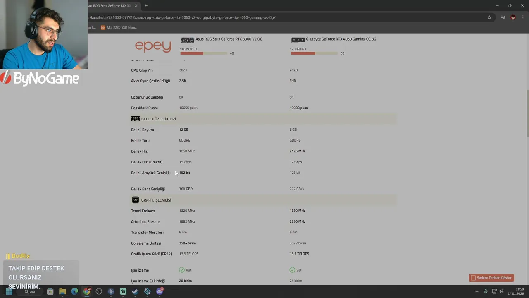The height and width of the screenshot is (298, 529).
Task: Click the 19988 puan value
Action: coord(299,108)
